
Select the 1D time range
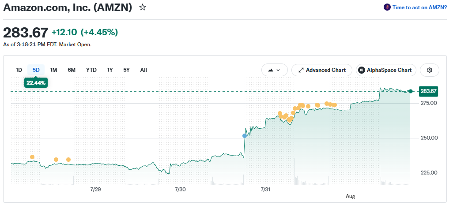tap(19, 70)
